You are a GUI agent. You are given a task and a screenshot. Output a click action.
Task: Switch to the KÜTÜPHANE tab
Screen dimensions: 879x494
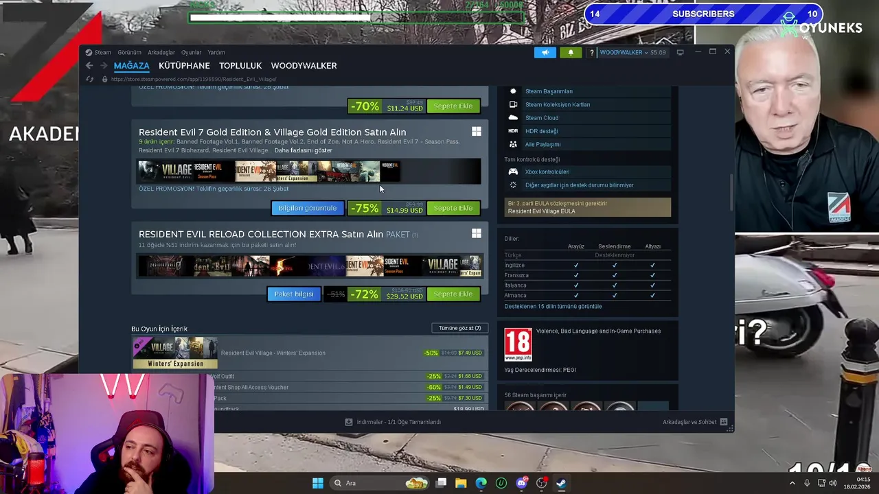pyautogui.click(x=184, y=66)
